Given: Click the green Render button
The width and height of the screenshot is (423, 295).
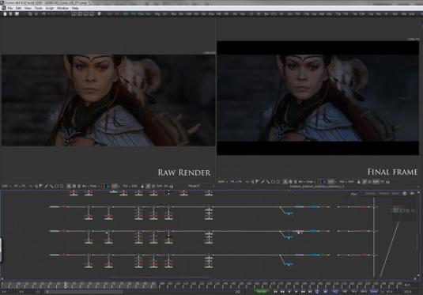Looking at the screenshot, I should coord(262,292).
